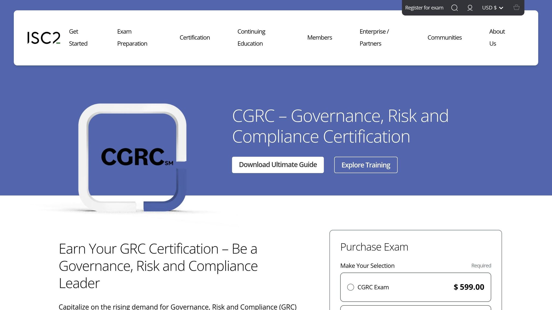The height and width of the screenshot is (310, 552).
Task: Open the About Us menu
Action: [x=497, y=37]
